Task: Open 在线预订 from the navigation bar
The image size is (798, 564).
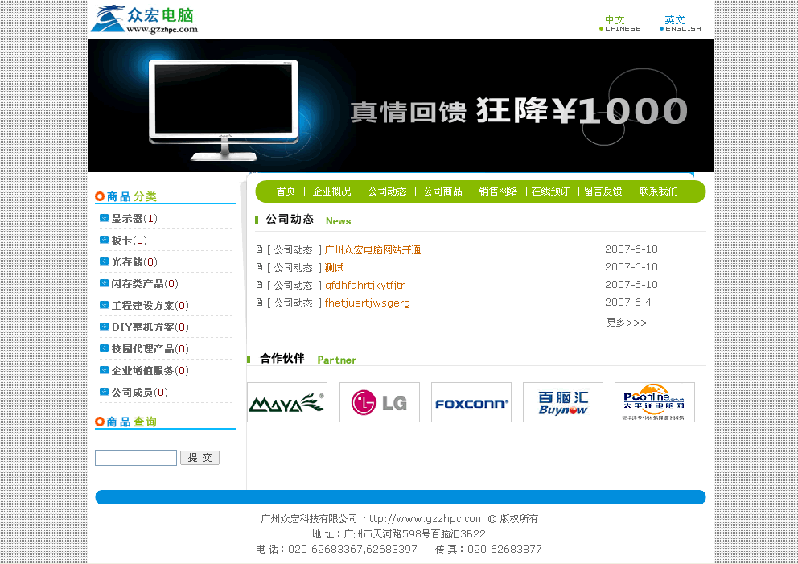Action: (550, 191)
